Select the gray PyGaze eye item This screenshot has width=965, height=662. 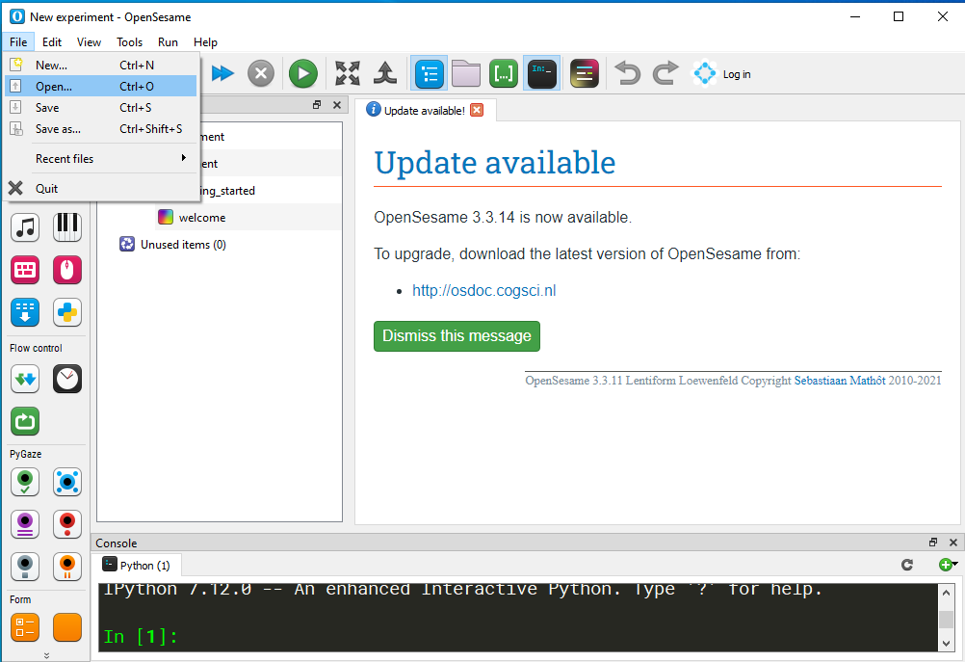(25, 567)
